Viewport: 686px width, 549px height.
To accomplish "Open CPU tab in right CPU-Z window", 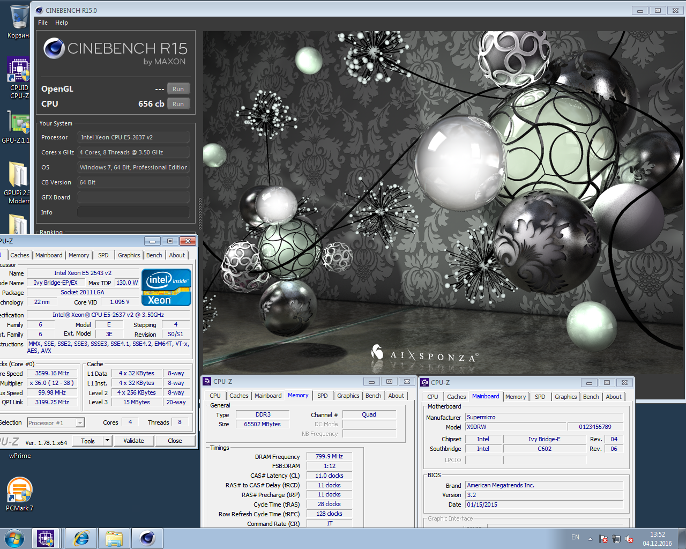I will pyautogui.click(x=433, y=397).
